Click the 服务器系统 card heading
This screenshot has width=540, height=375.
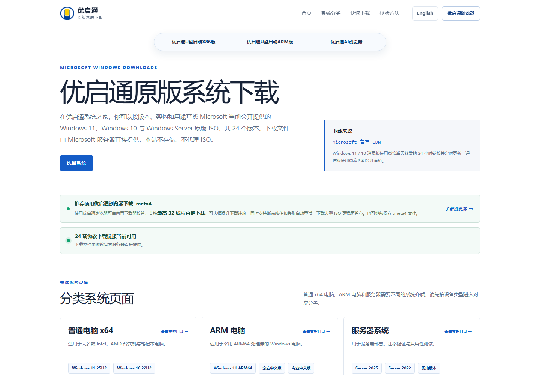pos(370,330)
